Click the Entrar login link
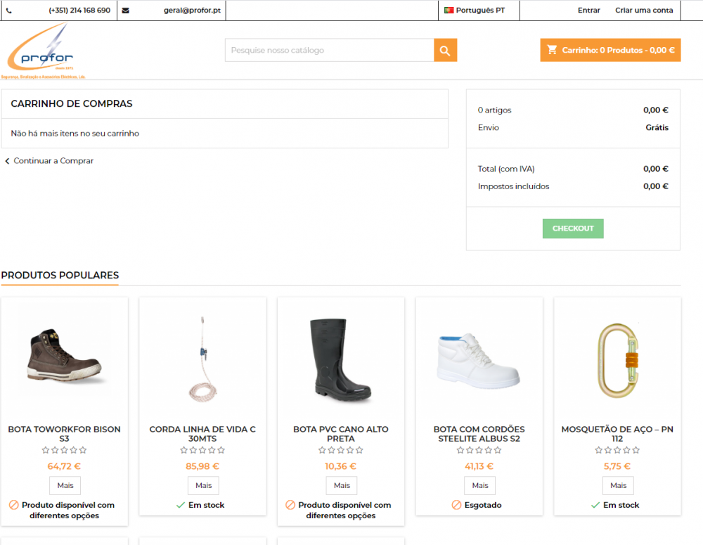This screenshot has height=545, width=703. (x=588, y=11)
